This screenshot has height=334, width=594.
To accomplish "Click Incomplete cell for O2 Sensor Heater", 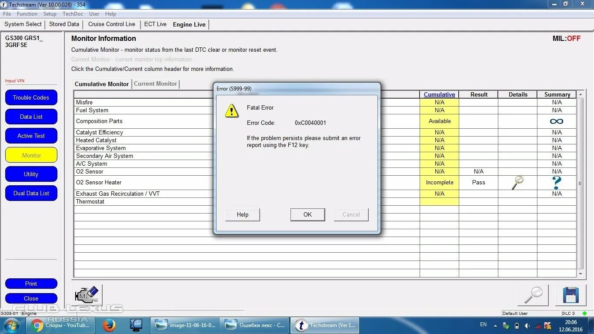I will pos(439,183).
